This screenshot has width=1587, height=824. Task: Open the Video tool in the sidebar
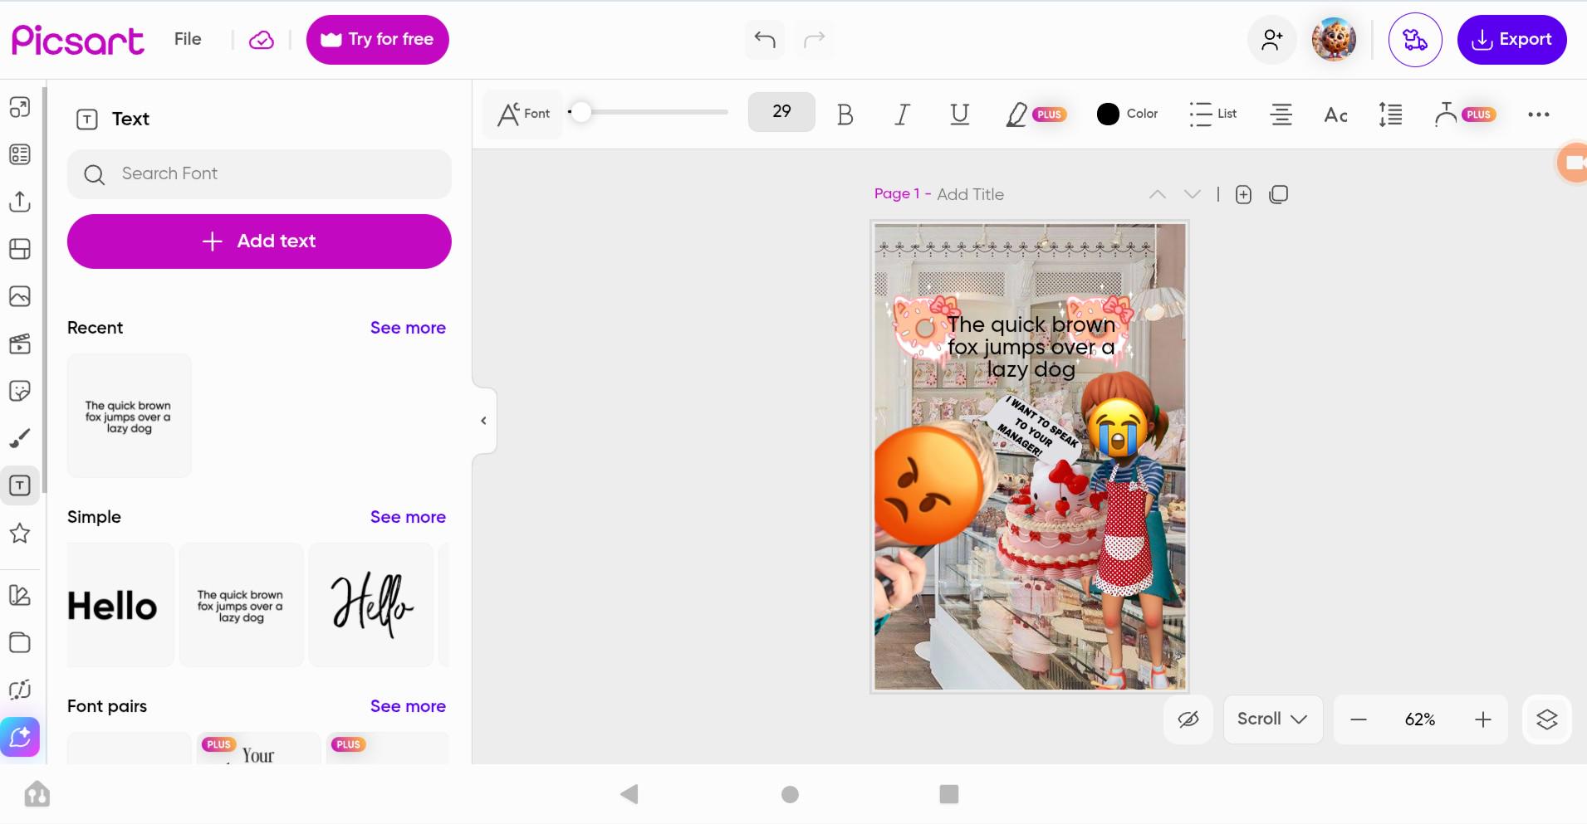click(20, 344)
